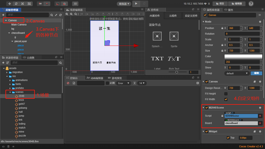Switch to 服务 tab
This screenshot has height=149, width=265.
229,10
